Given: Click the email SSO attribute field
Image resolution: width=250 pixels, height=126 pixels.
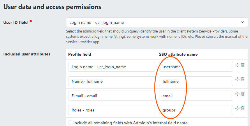Looking at the screenshot, I should 196,96.
